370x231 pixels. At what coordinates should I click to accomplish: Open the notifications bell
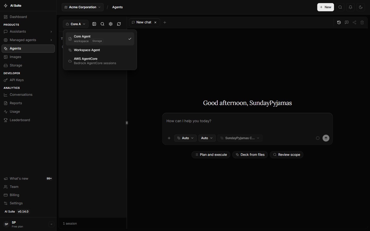click(x=350, y=7)
